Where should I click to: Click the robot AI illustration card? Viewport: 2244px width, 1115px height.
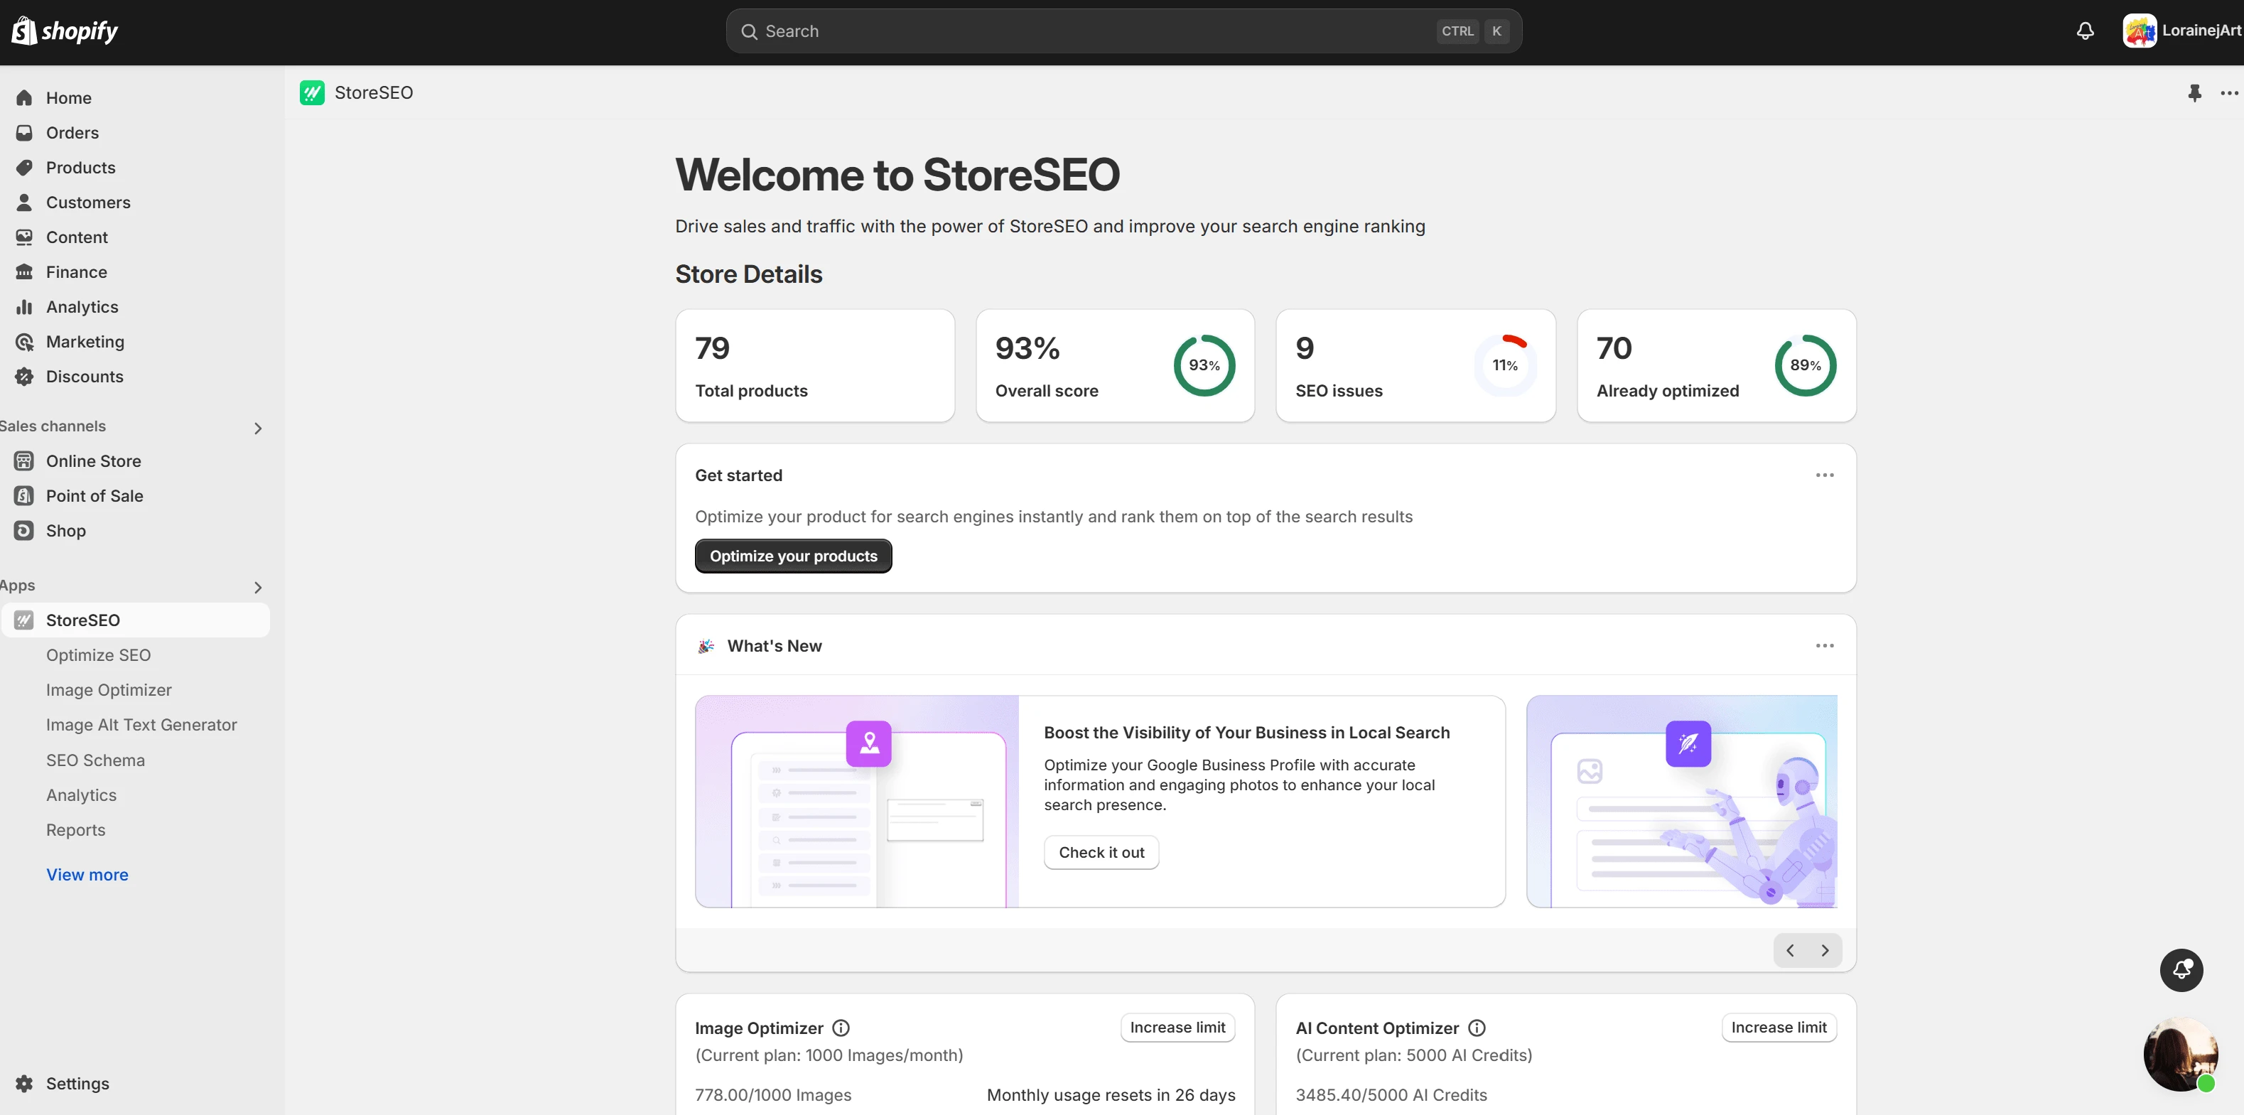1682,802
